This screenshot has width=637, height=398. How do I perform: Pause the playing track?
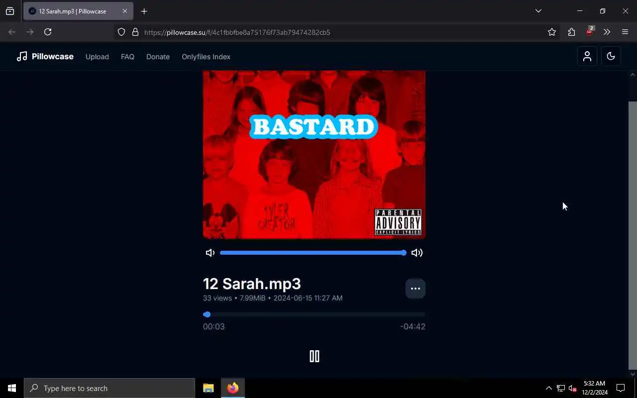314,356
